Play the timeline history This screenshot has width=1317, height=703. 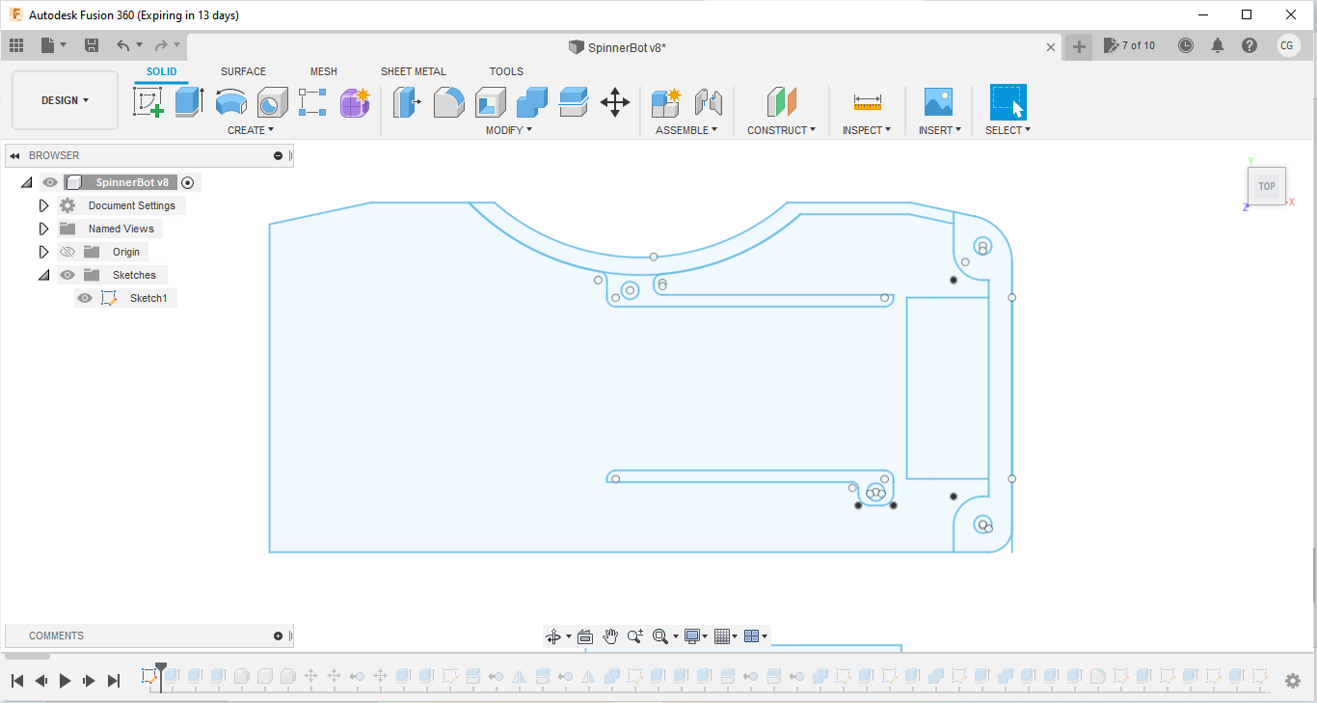coord(65,681)
